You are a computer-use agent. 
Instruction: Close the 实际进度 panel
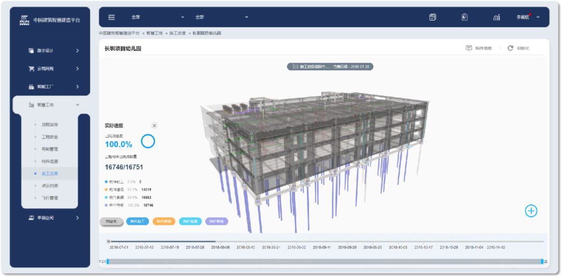click(x=154, y=125)
